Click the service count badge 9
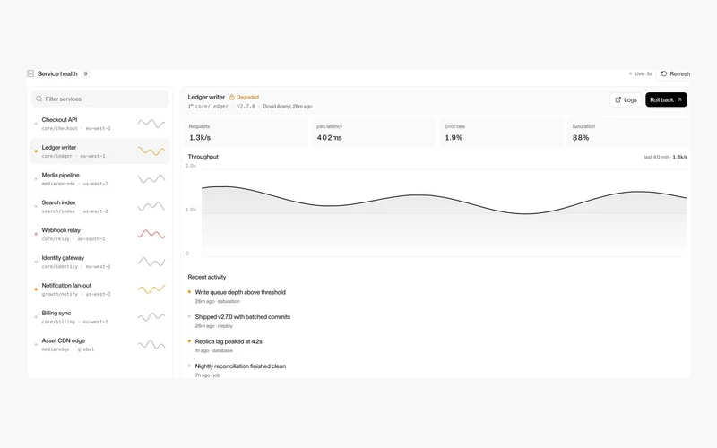Viewport: 717px width, 448px height. (x=85, y=73)
